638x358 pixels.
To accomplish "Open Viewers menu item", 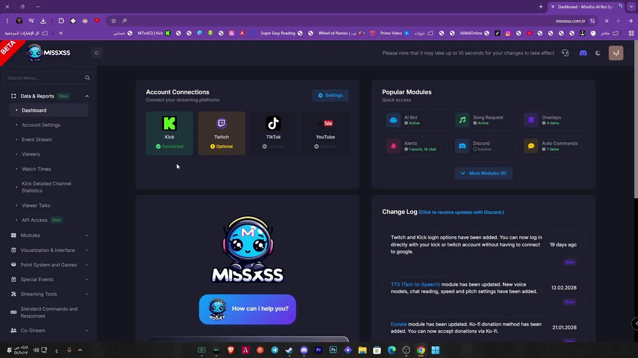I will coord(31,154).
